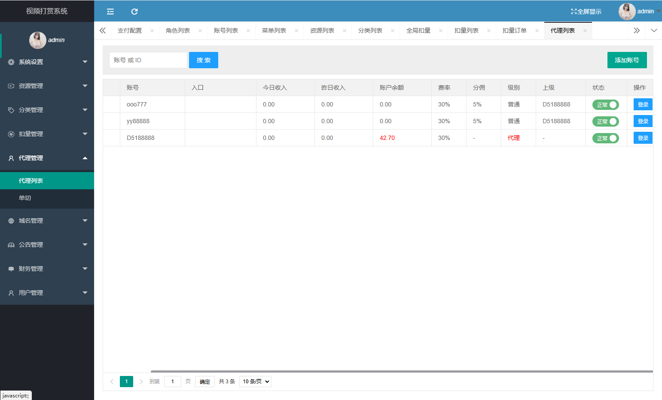Toggle status switch for account yy88888

(x=606, y=121)
